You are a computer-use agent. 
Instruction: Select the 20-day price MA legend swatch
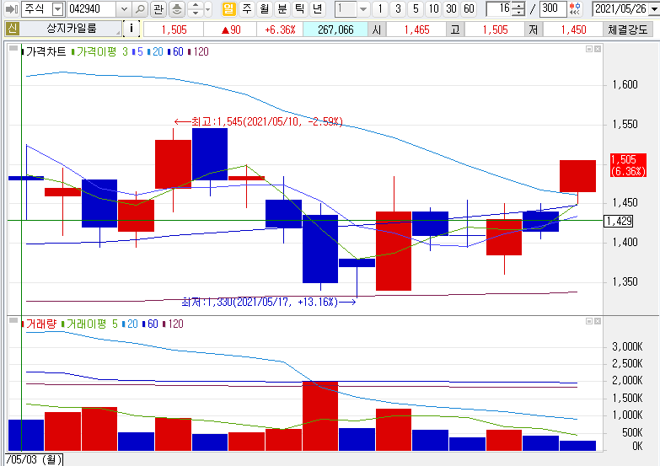(x=149, y=51)
